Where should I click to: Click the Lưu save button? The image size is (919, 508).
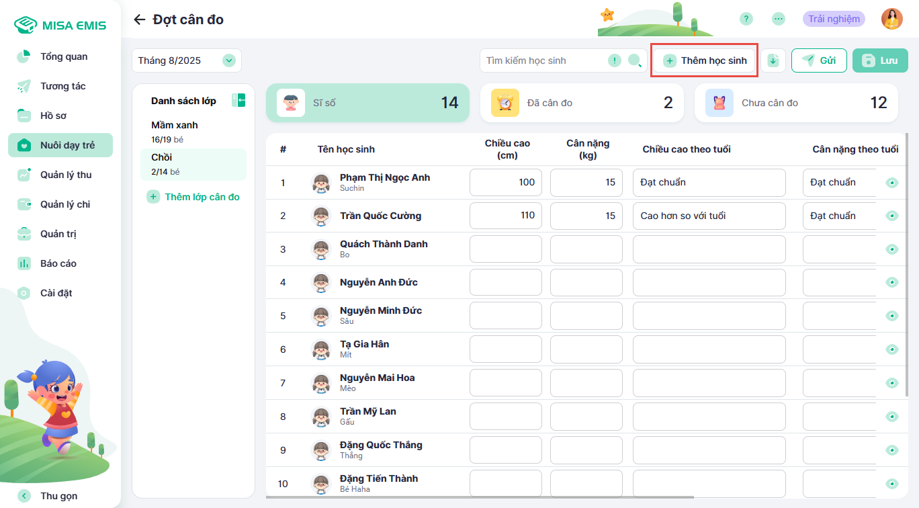pyautogui.click(x=880, y=60)
